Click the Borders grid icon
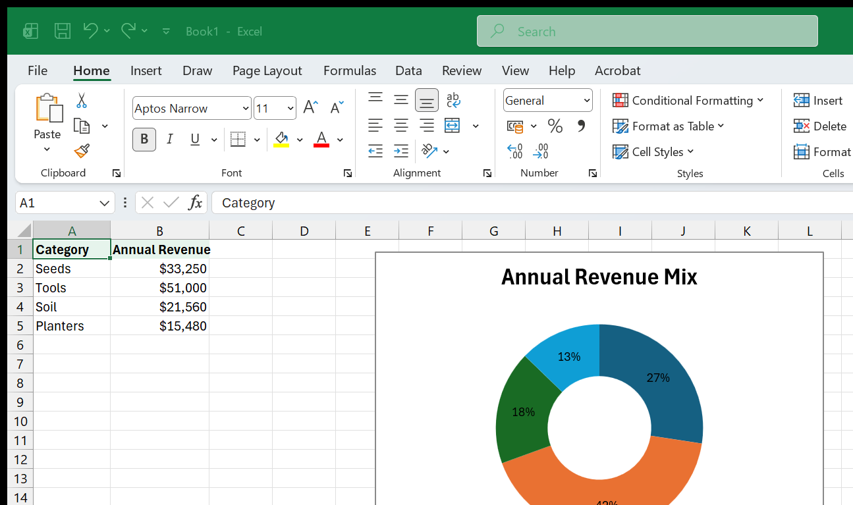Screen dimensions: 853x505 point(238,140)
